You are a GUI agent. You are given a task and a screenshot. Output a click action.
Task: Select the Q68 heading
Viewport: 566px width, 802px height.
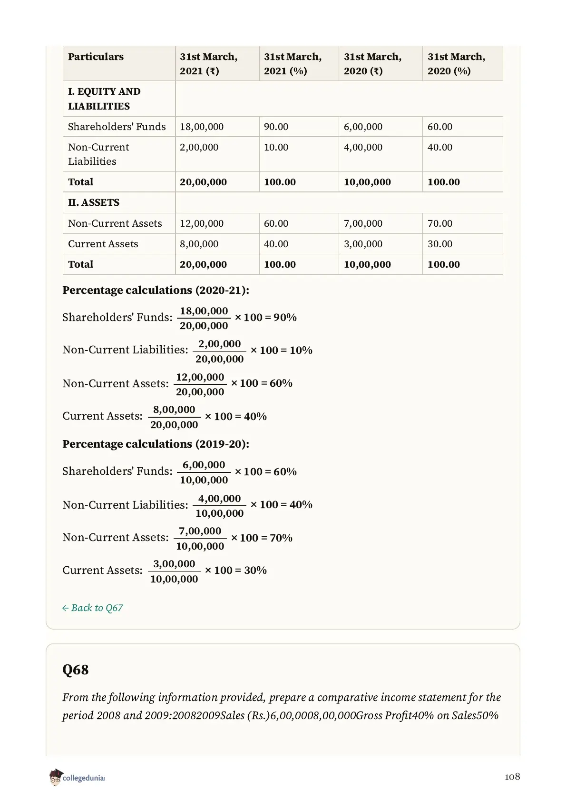[75, 670]
